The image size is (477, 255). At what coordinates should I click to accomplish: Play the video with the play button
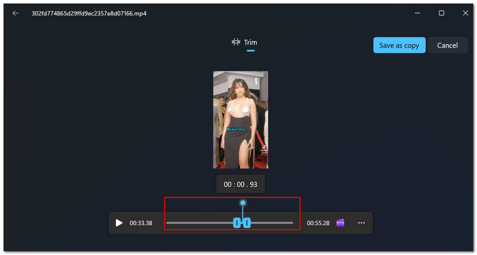119,223
